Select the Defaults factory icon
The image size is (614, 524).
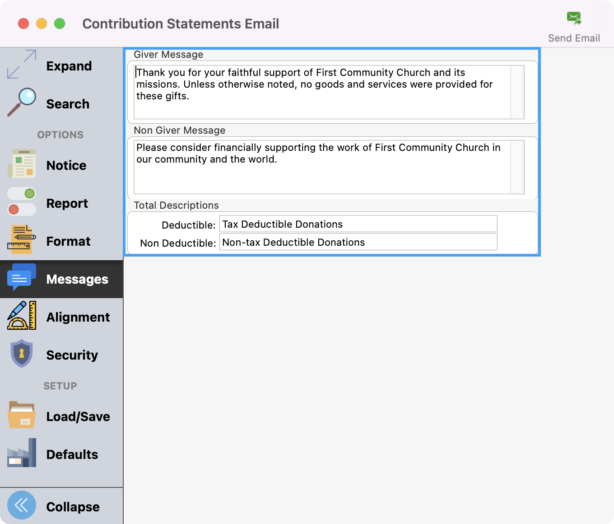pyautogui.click(x=22, y=453)
